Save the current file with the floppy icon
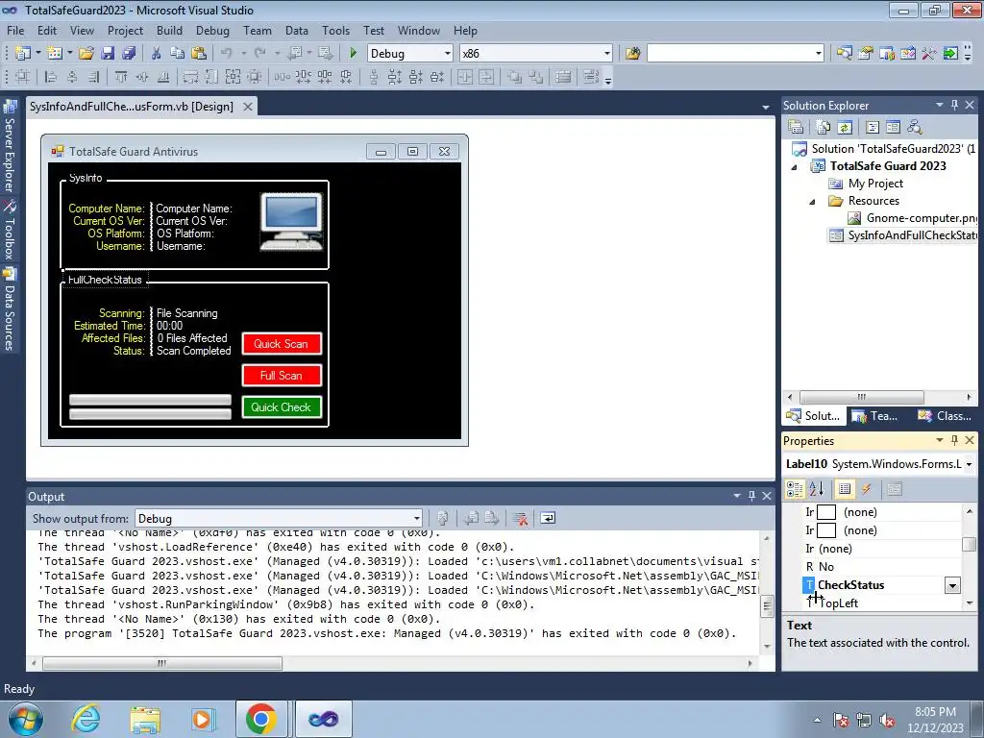 108,54
